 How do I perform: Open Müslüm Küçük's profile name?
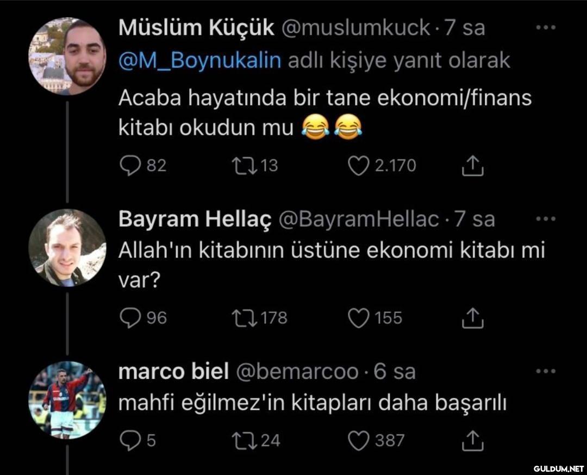coord(196,28)
